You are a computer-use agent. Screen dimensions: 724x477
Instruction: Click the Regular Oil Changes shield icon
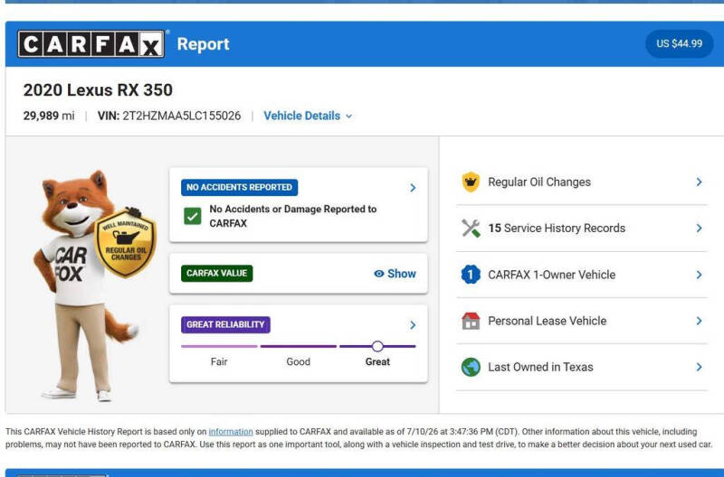471,182
